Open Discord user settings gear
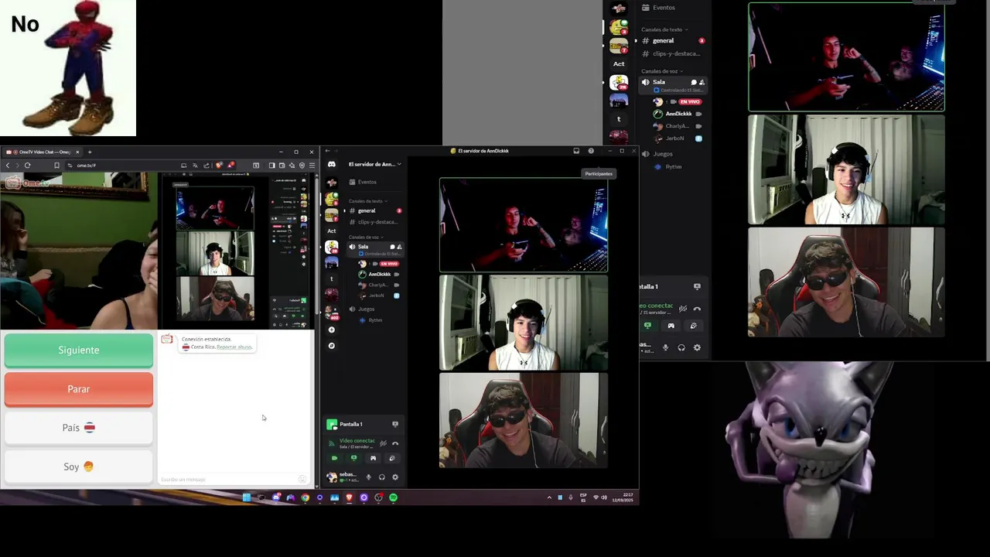 coord(395,477)
